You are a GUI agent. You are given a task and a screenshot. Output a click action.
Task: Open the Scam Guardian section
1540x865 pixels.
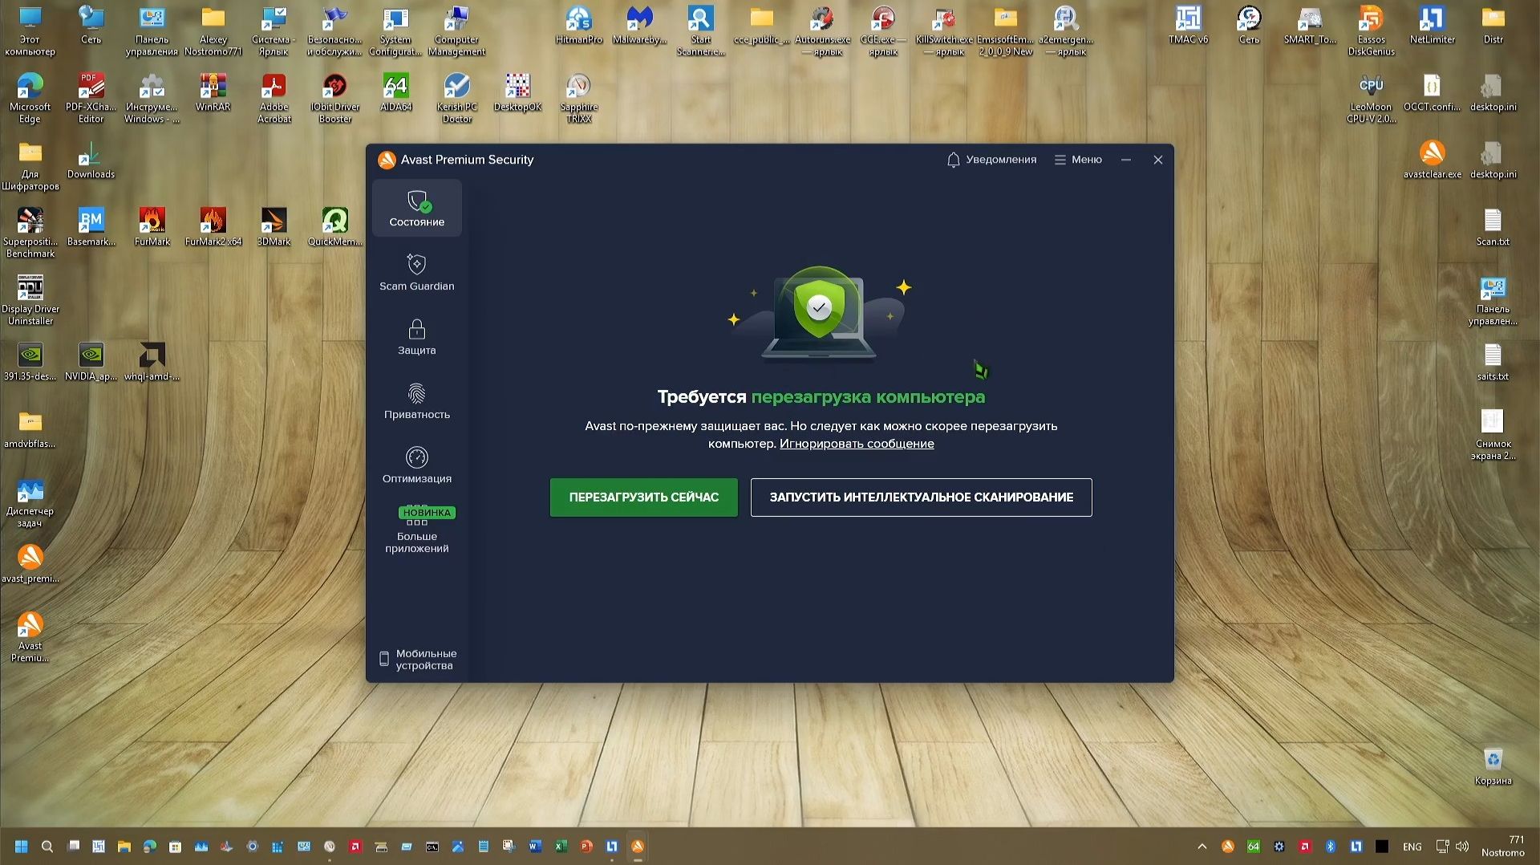[416, 272]
